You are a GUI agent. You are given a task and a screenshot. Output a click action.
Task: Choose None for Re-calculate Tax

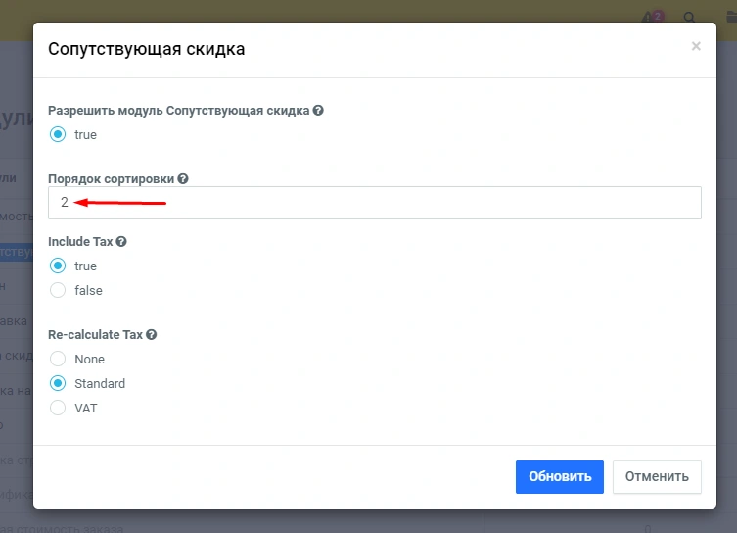[58, 359]
